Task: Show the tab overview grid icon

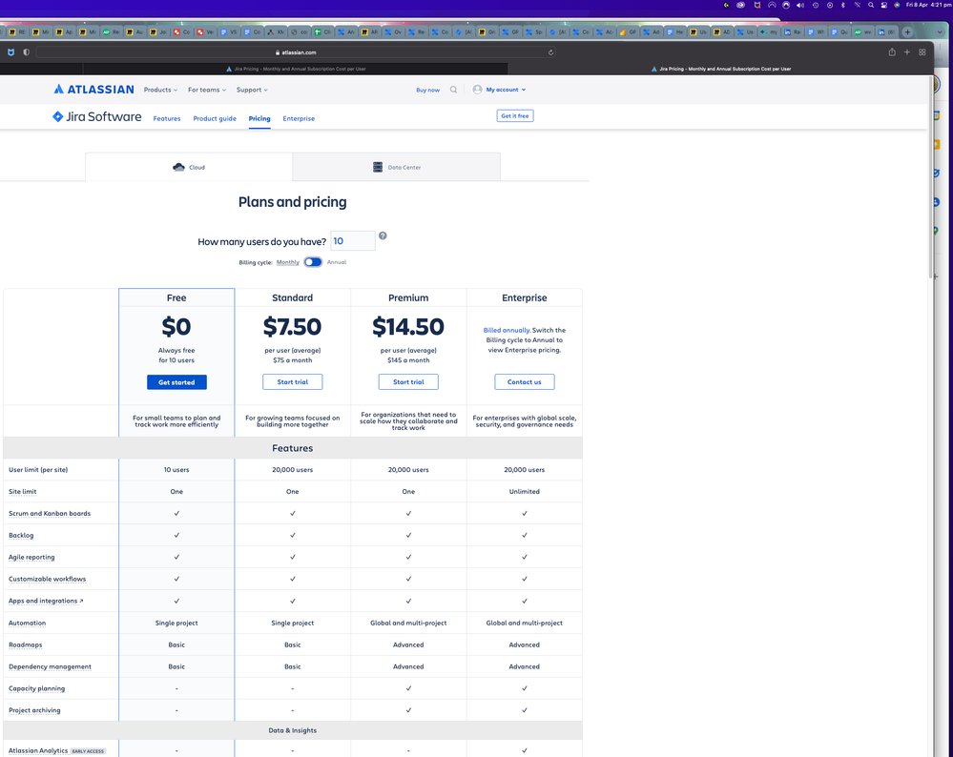Action: coord(922,52)
